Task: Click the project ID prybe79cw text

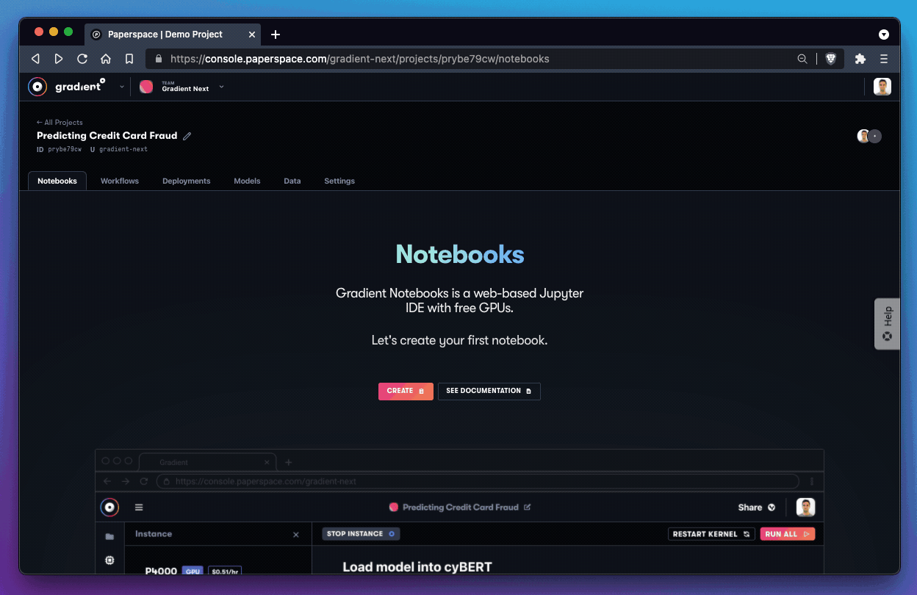Action: click(65, 149)
